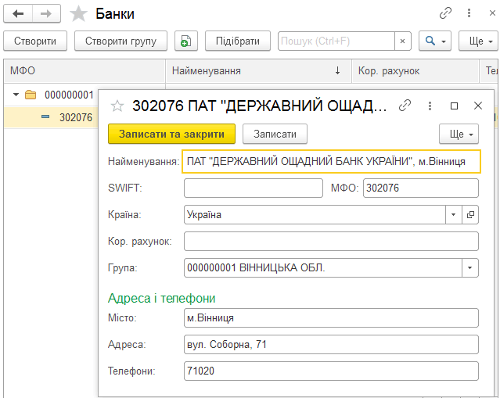This screenshot has height=398, width=500.
Task: Maximize the bank card dialog
Action: point(454,106)
